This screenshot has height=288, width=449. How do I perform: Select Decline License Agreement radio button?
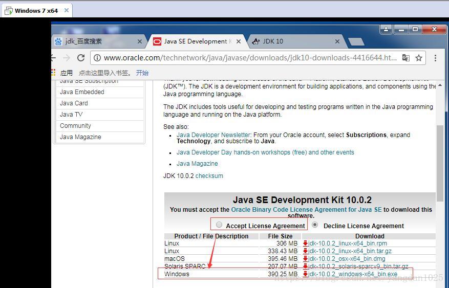[x=315, y=225]
